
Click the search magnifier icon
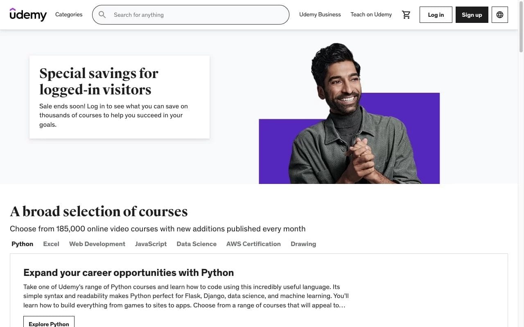(x=102, y=15)
